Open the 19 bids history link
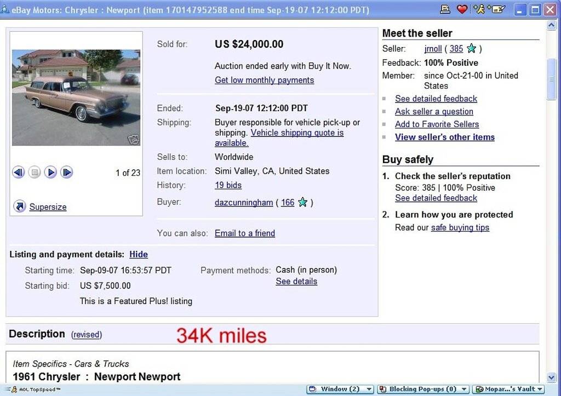 228,185
